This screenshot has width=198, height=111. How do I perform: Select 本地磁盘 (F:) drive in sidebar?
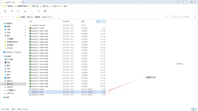point(10,90)
